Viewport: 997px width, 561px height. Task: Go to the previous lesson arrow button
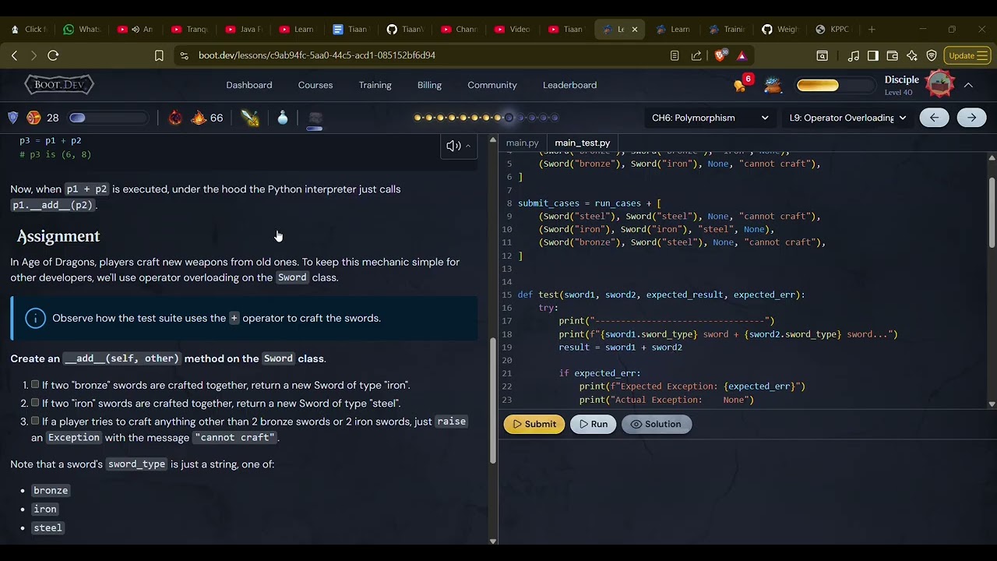[x=934, y=118]
